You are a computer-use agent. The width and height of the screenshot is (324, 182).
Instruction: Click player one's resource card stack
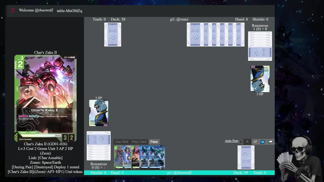pos(99,146)
